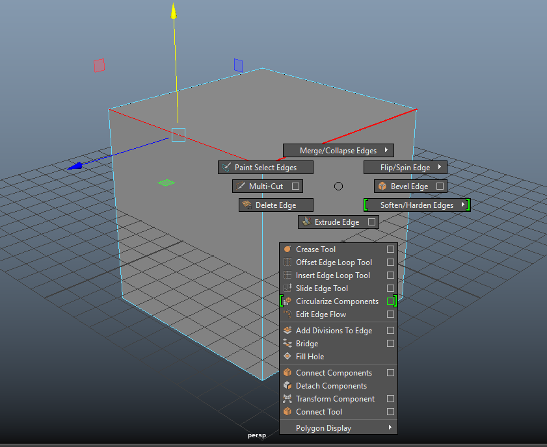547x447 pixels.
Task: Select Circularize Components menu entry
Action: click(x=338, y=301)
